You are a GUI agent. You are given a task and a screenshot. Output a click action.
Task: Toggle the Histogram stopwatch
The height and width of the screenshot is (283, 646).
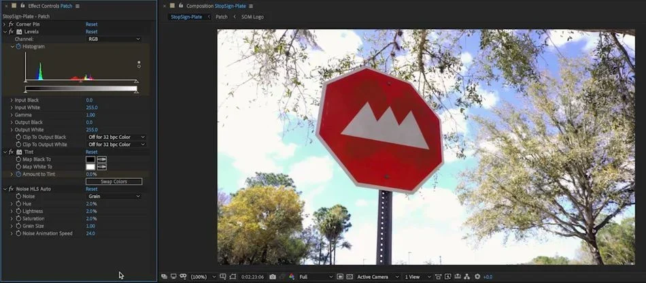(18, 46)
